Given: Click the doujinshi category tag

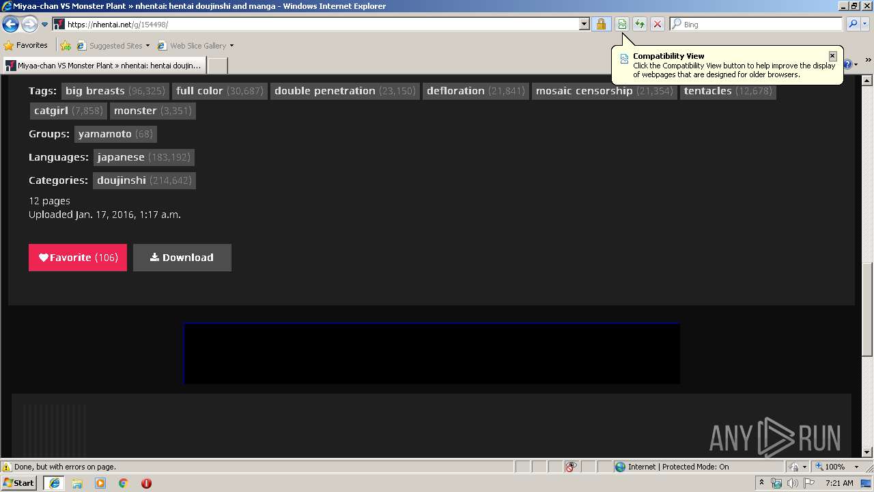Looking at the screenshot, I should point(144,180).
